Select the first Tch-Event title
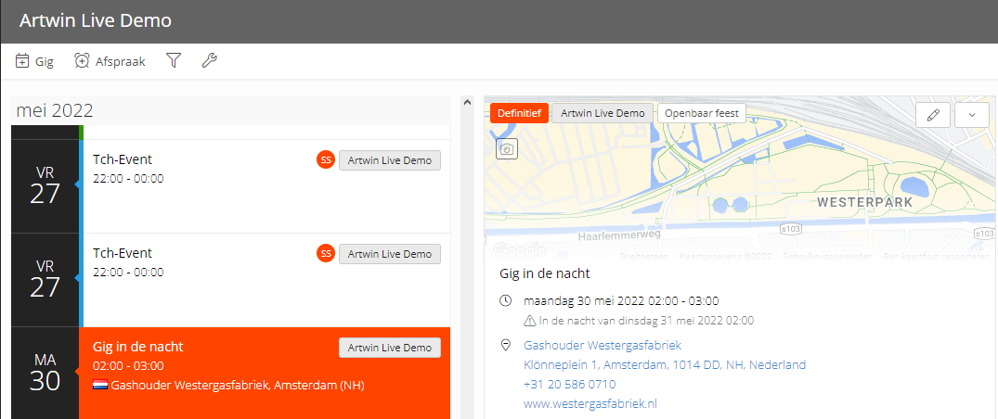 123,159
